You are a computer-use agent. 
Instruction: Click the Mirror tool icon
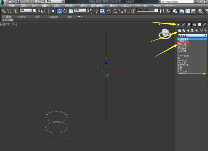click(162, 11)
